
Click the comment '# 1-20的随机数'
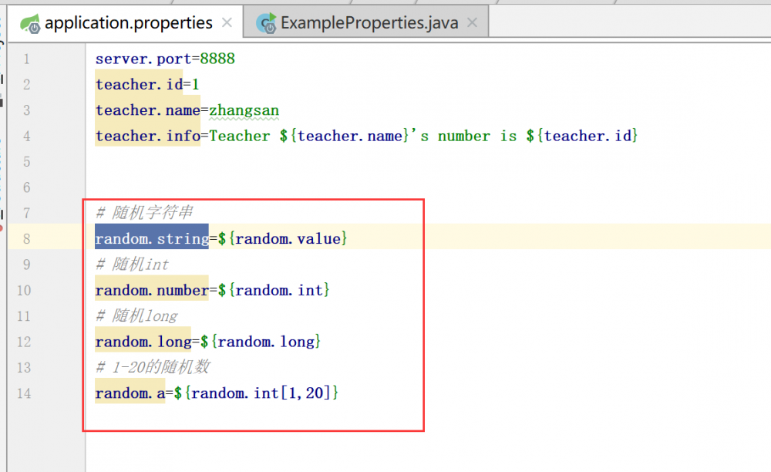pyautogui.click(x=153, y=367)
